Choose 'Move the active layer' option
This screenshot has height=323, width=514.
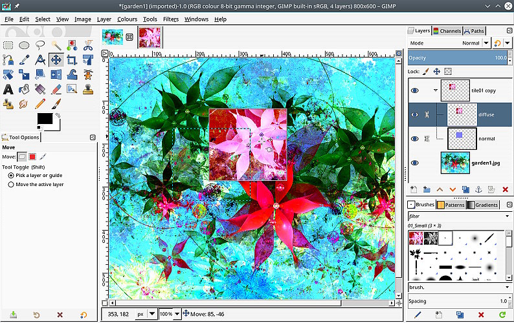coord(36,185)
